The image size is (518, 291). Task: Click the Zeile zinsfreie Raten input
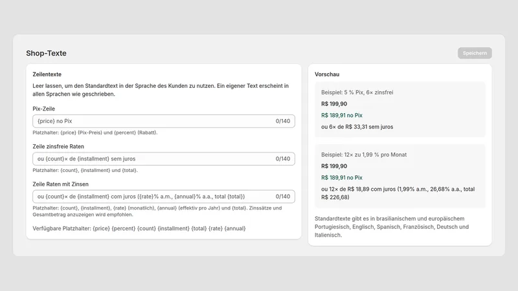164,158
